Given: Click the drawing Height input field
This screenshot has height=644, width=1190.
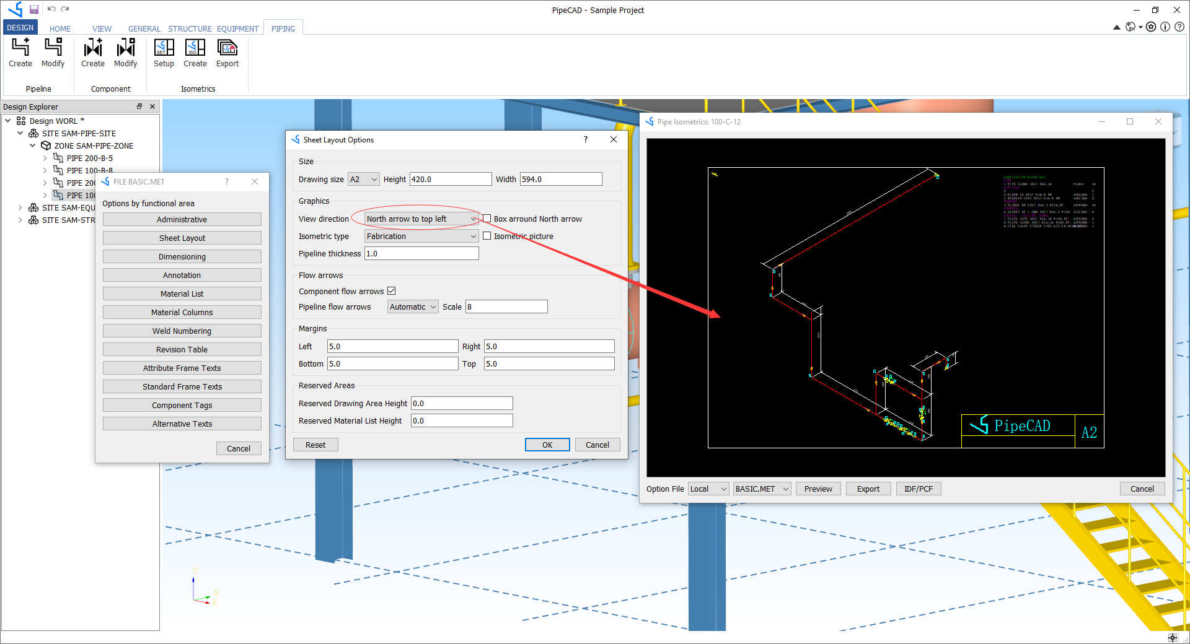Looking at the screenshot, I should 451,179.
